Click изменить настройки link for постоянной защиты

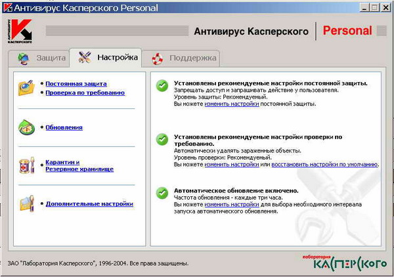tap(232, 104)
